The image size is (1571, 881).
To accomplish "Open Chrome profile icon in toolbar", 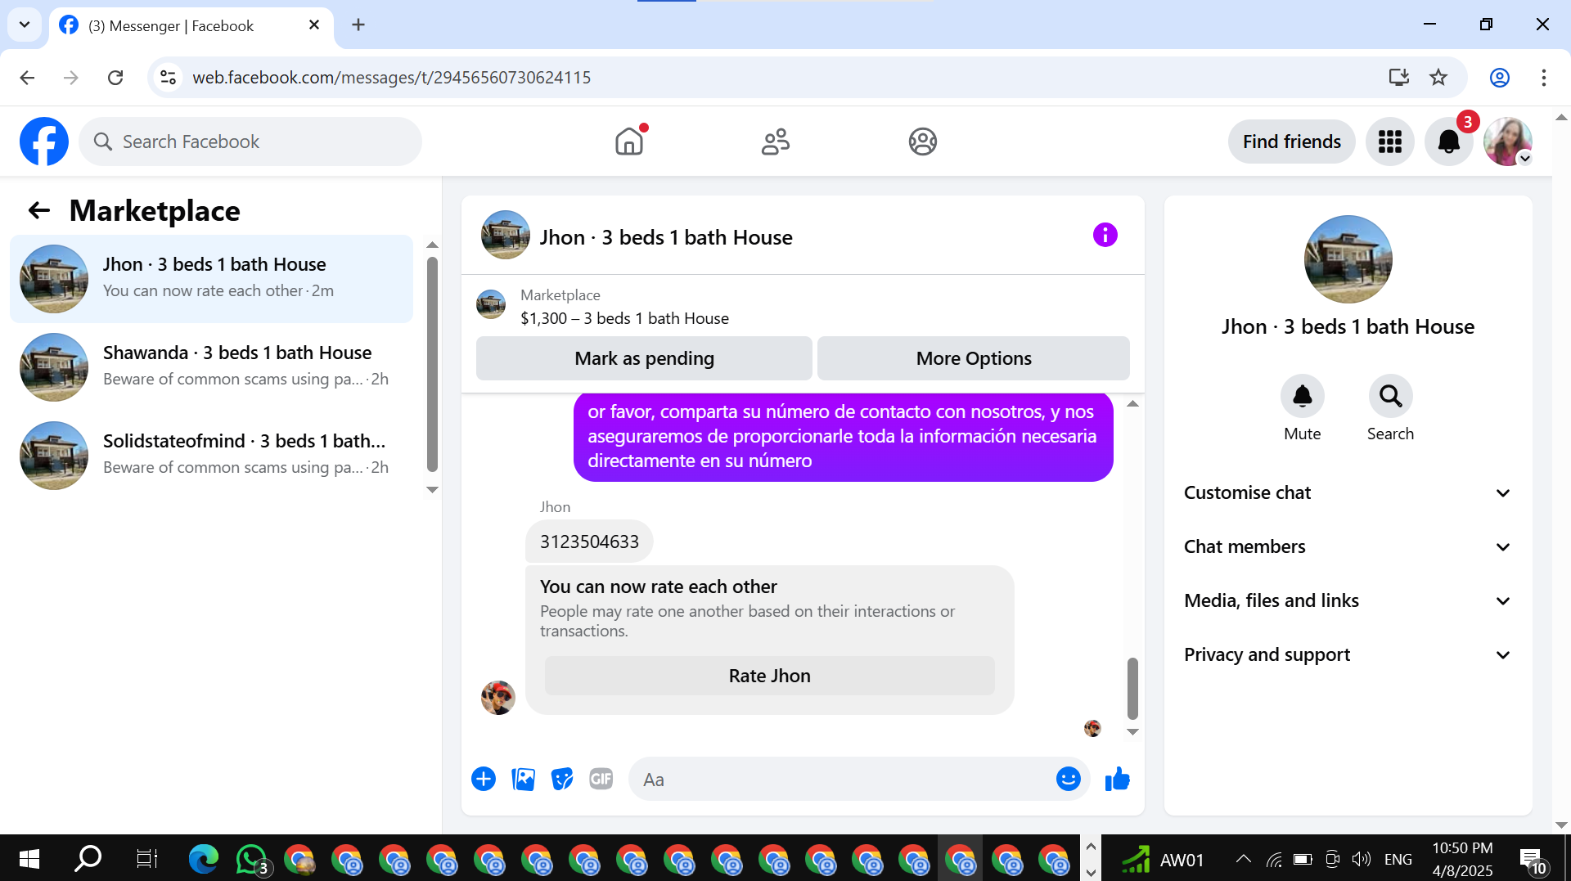I will 1499,78.
